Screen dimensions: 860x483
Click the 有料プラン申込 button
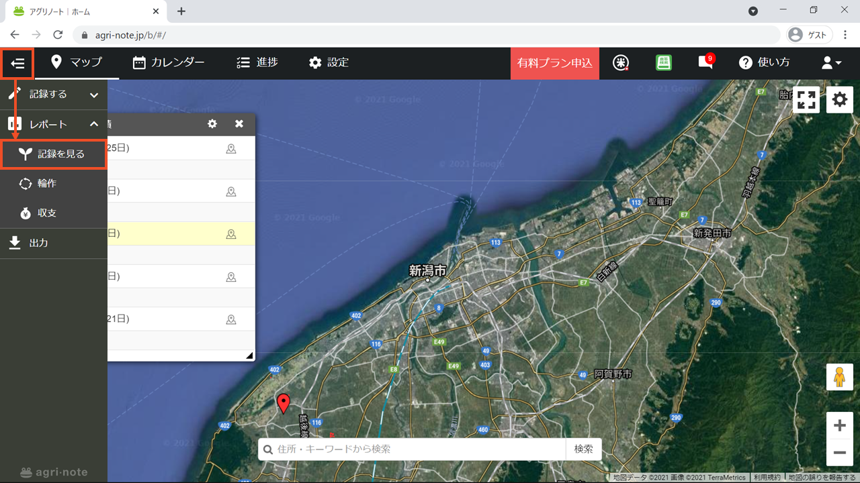coord(555,63)
